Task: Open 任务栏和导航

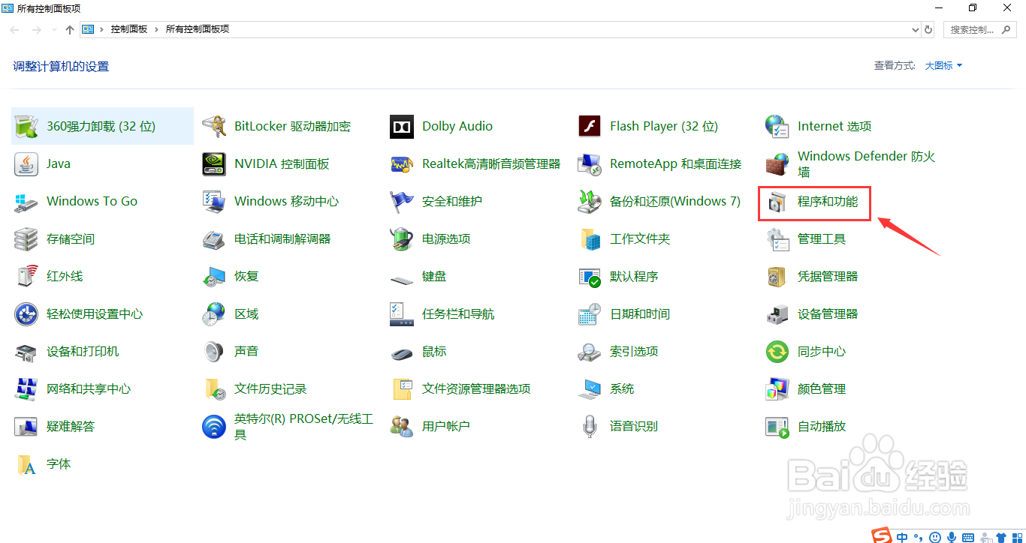Action: point(457,313)
